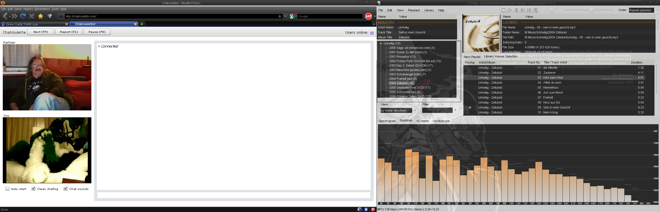Open the playback Order dropdown

click(x=656, y=10)
